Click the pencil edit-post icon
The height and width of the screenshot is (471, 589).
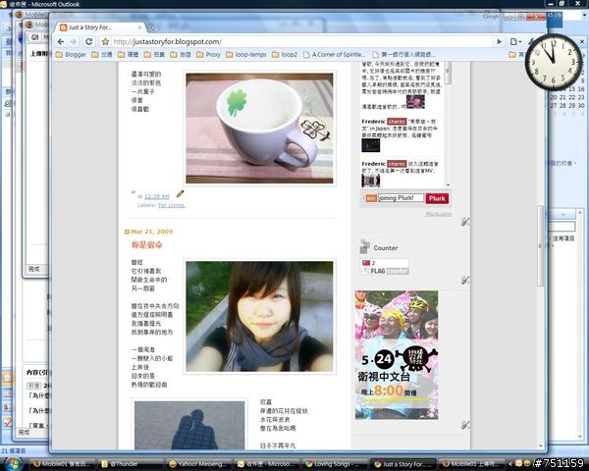point(181,194)
